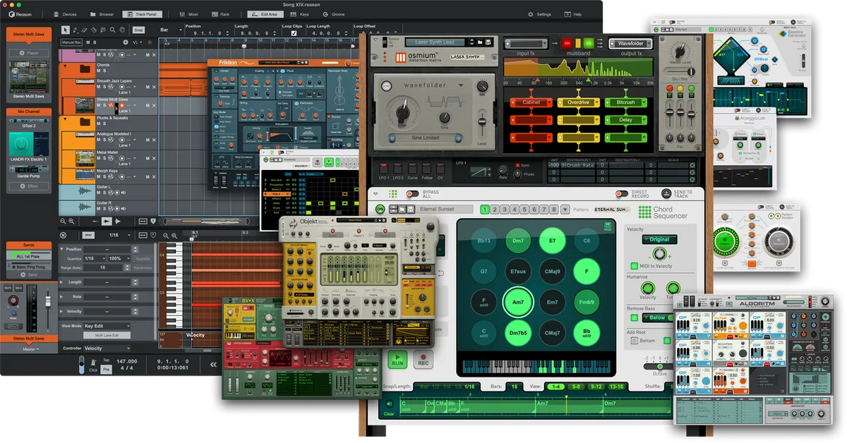Image resolution: width=847 pixels, height=443 pixels.
Task: Switch to Devices view
Action: point(66,14)
